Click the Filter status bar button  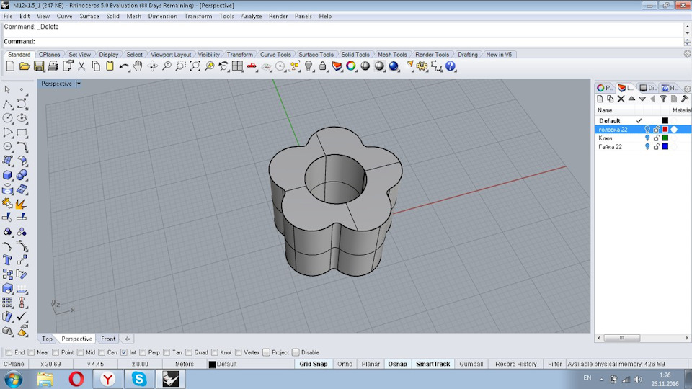coord(555,364)
